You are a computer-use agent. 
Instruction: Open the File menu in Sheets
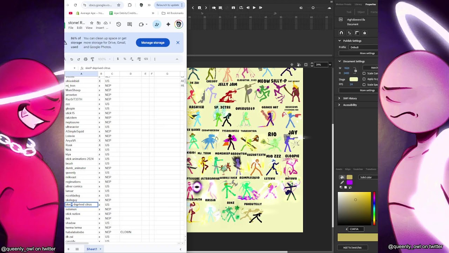71,28
